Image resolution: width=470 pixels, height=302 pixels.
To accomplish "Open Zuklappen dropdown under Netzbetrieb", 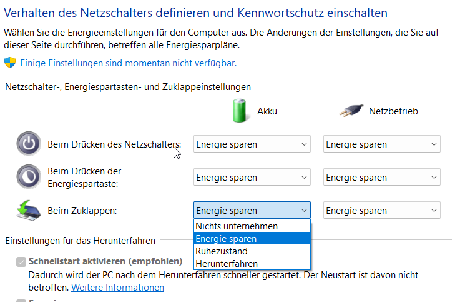I will [x=381, y=211].
